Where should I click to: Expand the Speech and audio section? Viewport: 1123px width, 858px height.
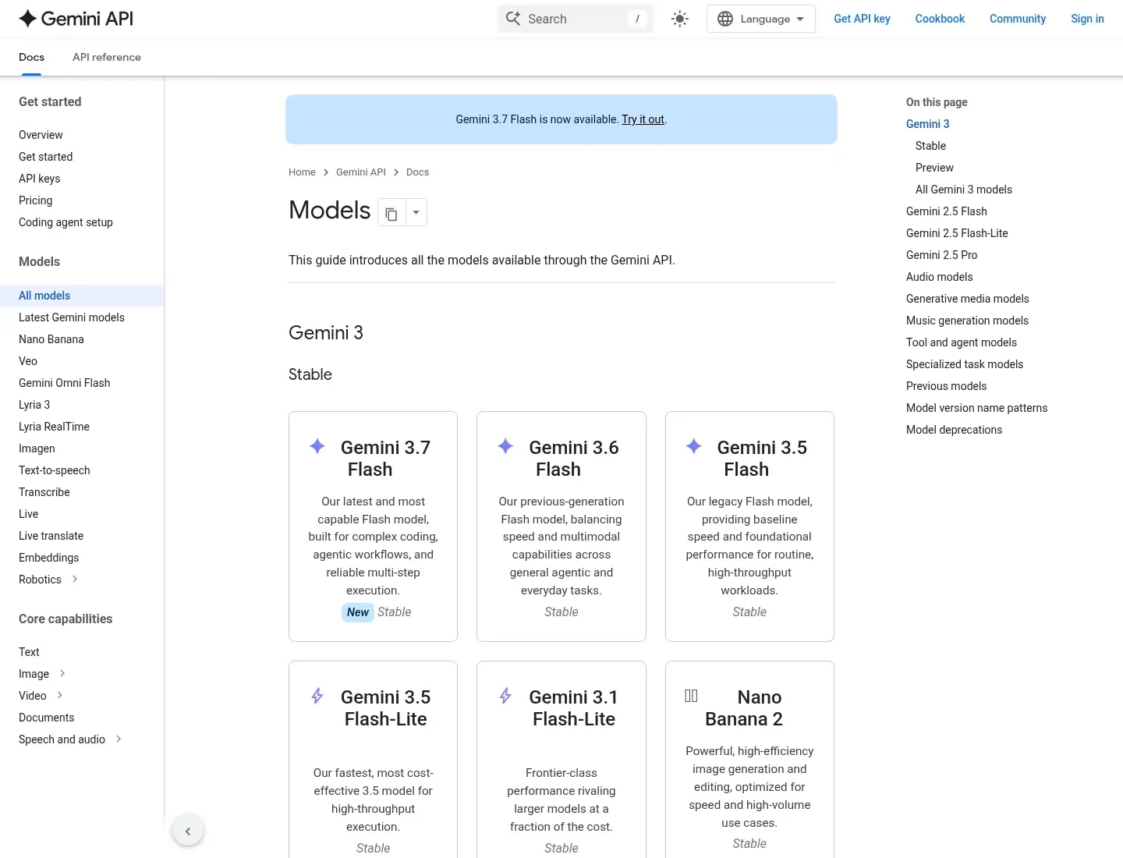coord(119,739)
